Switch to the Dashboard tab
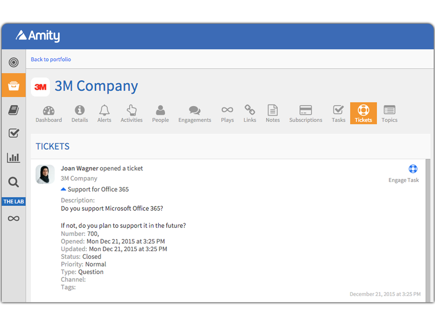 pos(48,114)
